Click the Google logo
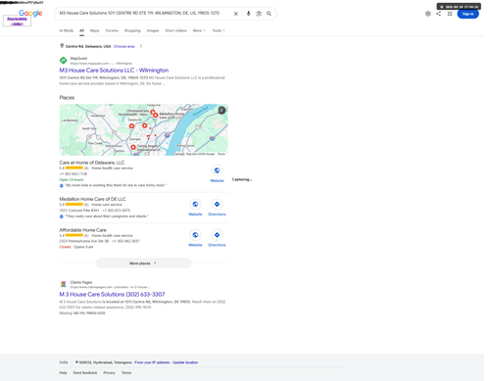 click(30, 13)
